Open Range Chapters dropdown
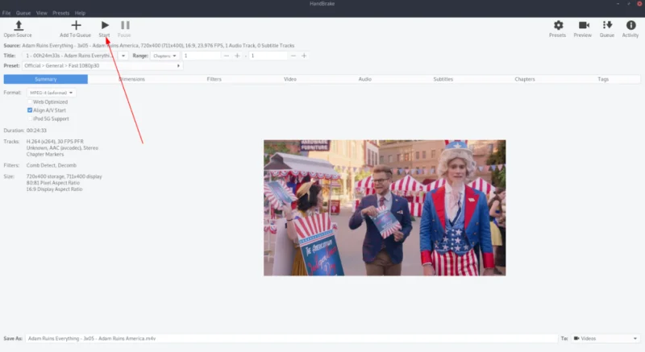This screenshot has height=352, width=645. 164,56
